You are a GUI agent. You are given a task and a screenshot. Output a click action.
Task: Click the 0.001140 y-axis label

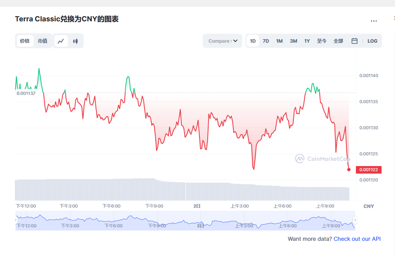[x=369, y=76]
